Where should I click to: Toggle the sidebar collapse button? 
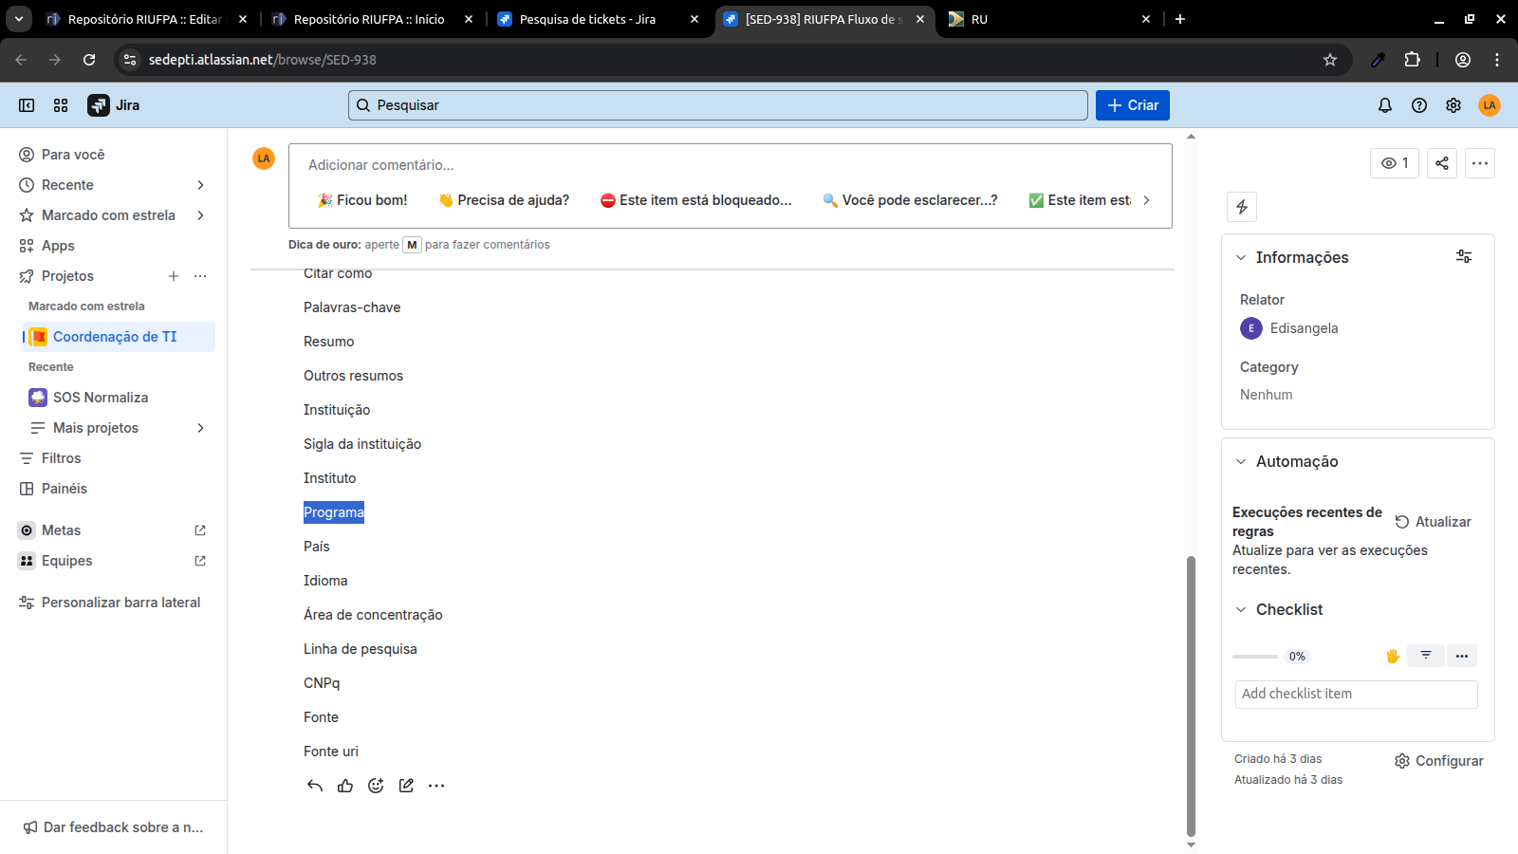(27, 105)
